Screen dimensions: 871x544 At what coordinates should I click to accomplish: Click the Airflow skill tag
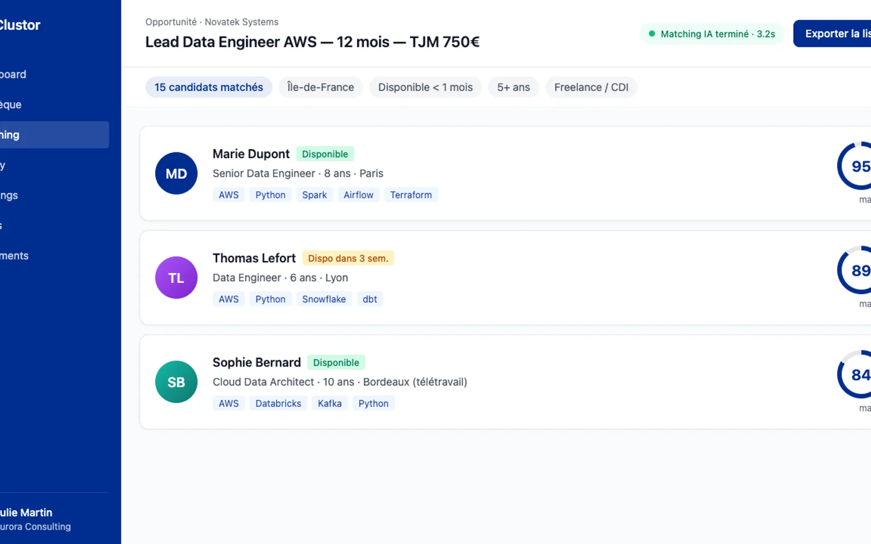pyautogui.click(x=358, y=195)
